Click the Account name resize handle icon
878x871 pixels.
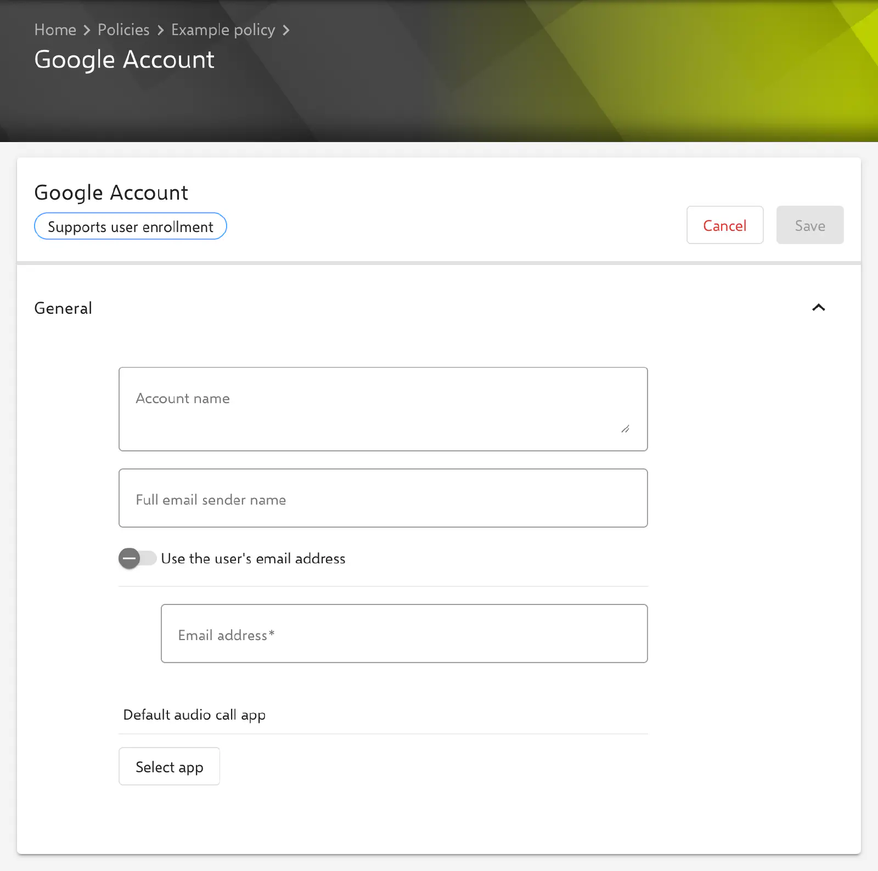tap(625, 429)
